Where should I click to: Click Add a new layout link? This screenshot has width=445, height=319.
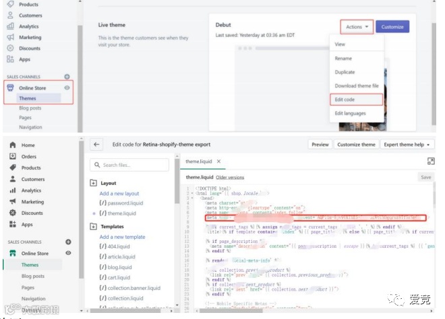(x=119, y=194)
